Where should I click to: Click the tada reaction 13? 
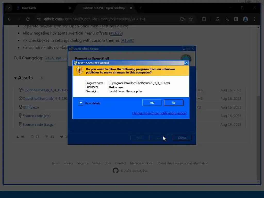(50, 137)
